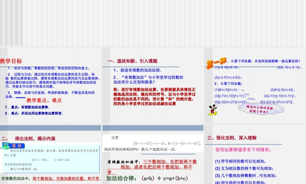This screenshot has height=184, width=306.
Task: Select the line 1．重点：有理数加法运算律
Action: [27, 107]
